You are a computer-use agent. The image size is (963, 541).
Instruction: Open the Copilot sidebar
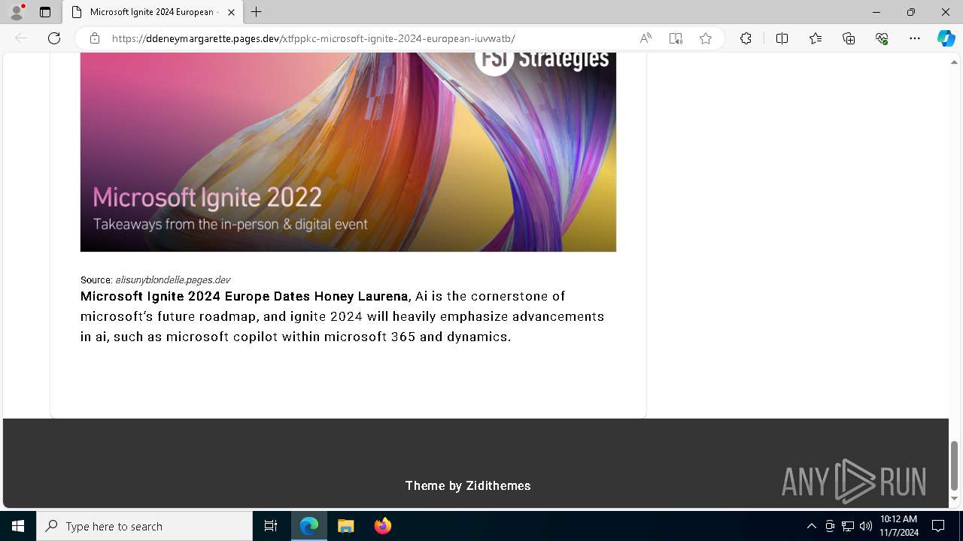(x=946, y=38)
